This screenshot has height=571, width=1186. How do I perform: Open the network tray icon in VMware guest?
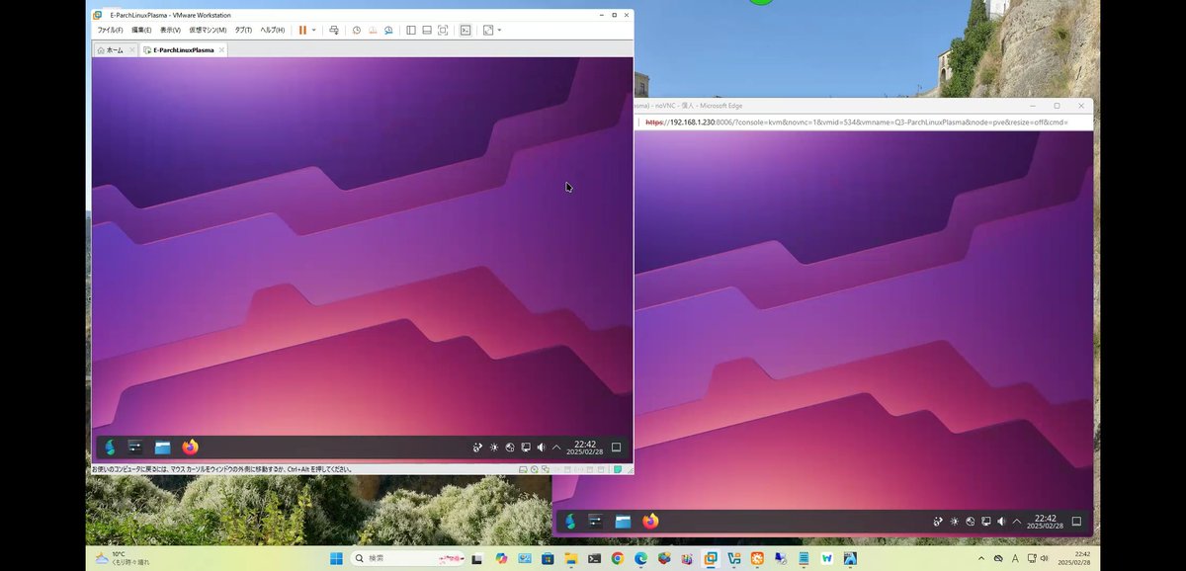[526, 448]
